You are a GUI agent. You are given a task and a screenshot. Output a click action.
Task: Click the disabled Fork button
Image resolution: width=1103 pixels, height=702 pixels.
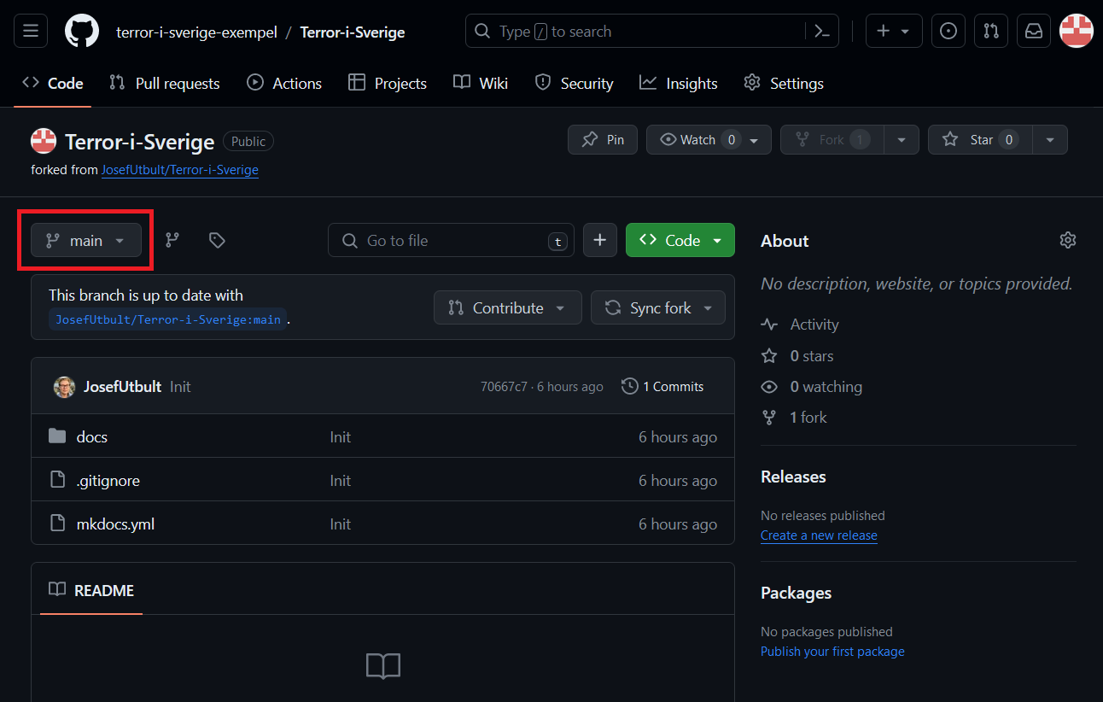tap(832, 140)
